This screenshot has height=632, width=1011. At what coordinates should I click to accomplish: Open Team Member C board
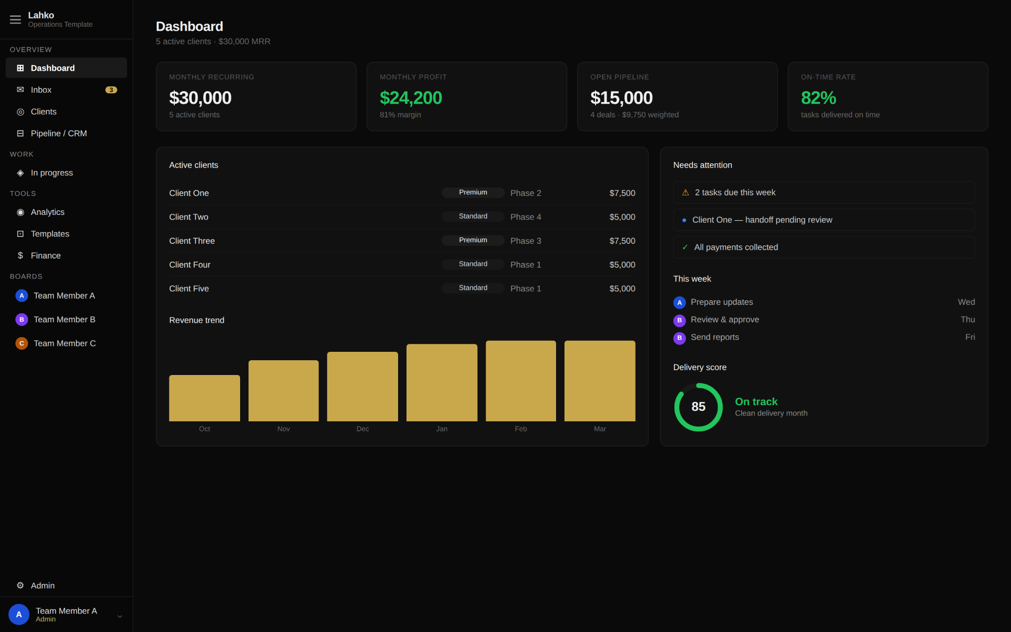tap(66, 343)
